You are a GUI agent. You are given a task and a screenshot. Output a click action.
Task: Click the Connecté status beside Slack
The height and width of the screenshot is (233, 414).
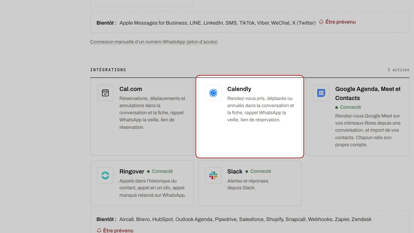(x=258, y=171)
